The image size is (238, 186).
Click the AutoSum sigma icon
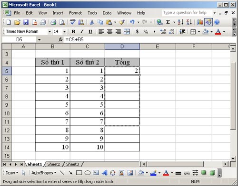pos(168,22)
